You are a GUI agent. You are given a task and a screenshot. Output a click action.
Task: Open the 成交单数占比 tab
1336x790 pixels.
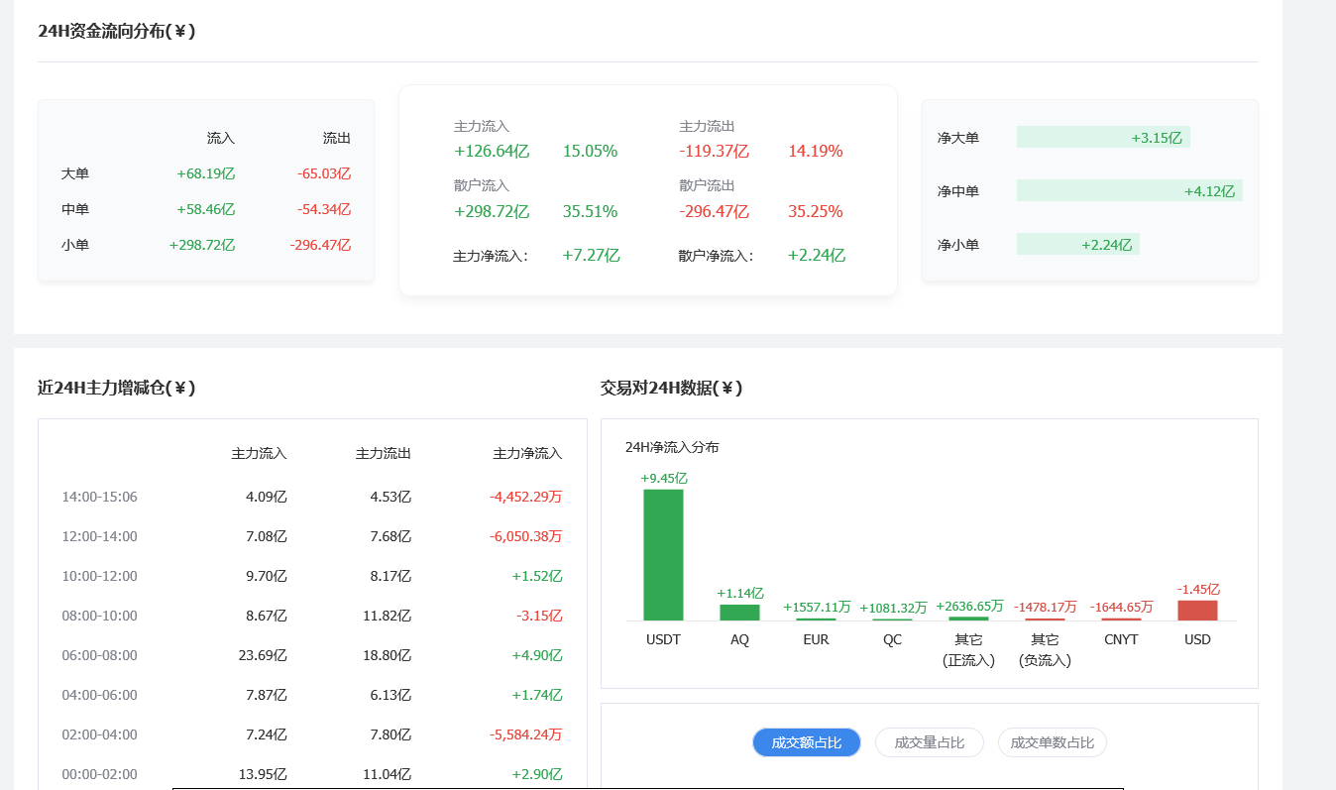tap(1053, 742)
